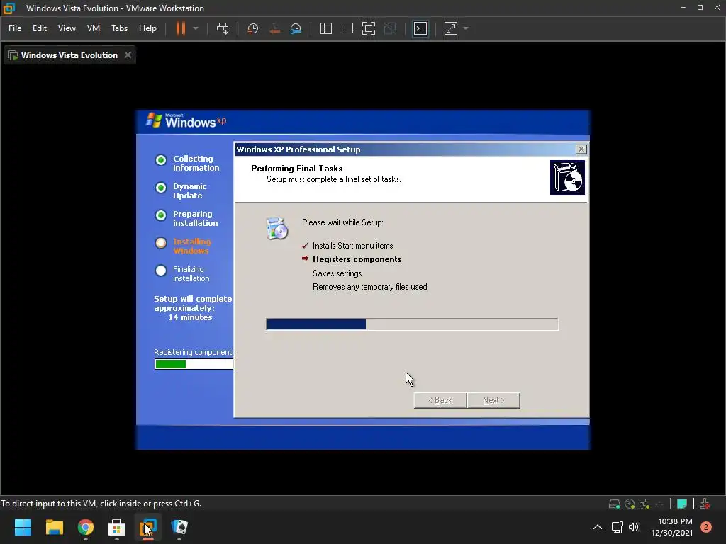
Task: Open the power options dropdown beside the pause icon
Action: coord(196,28)
